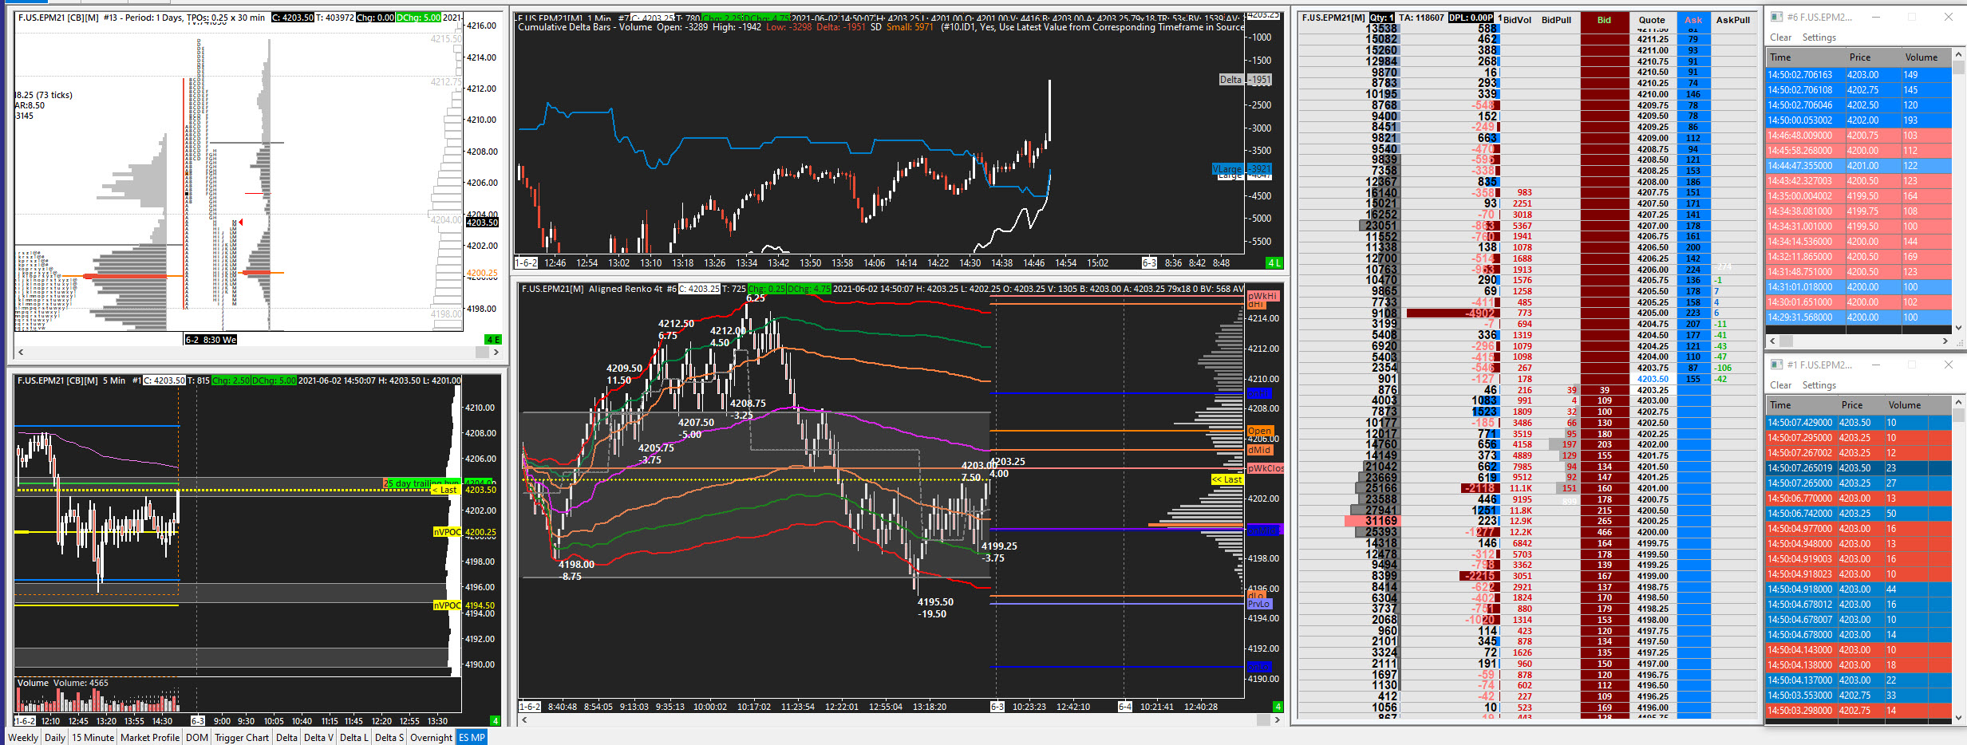
Task: Select the 14:44:47.355000 trade row in #6 window
Action: [x=1859, y=166]
